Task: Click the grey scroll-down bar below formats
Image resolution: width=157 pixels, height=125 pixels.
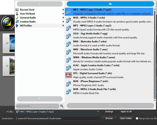Action: tap(110, 105)
